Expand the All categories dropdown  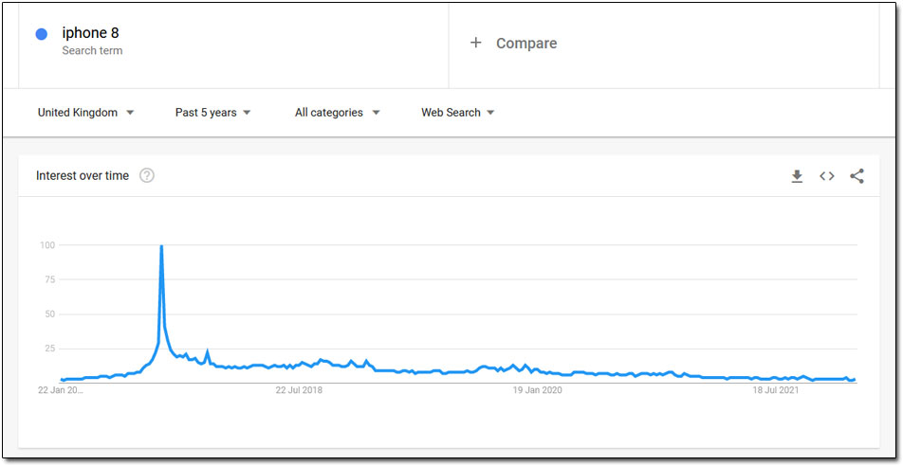338,113
